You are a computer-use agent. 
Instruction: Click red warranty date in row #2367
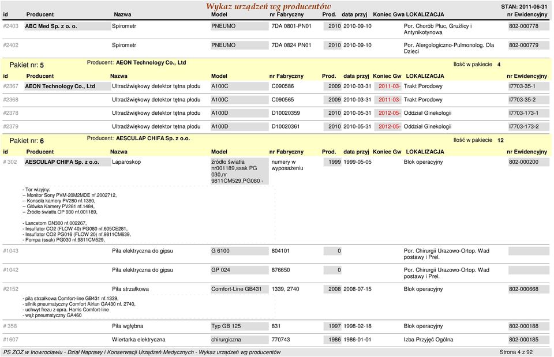(388, 86)
